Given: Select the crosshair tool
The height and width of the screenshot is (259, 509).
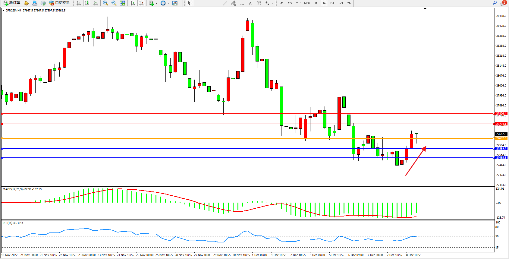Looking at the screenshot, I should [198, 3].
